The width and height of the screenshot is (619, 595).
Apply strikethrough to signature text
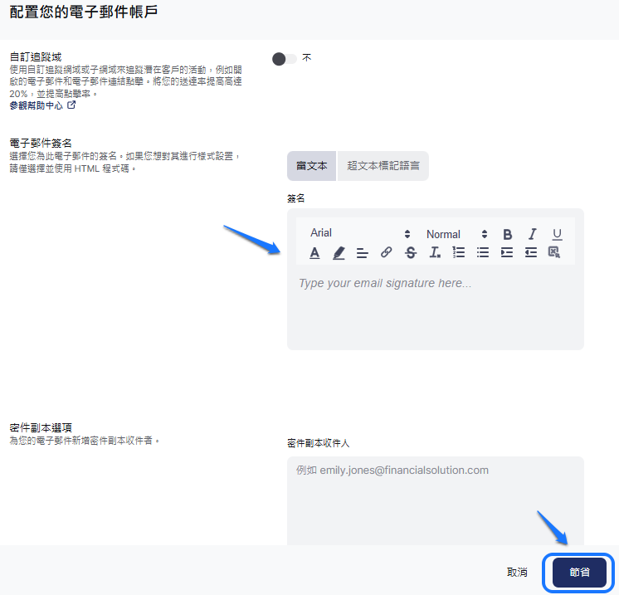(x=410, y=253)
